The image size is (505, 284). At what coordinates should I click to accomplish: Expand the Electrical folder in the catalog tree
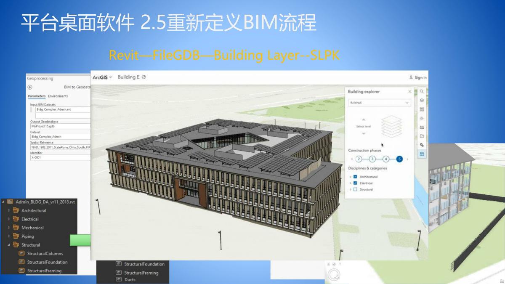pyautogui.click(x=9, y=219)
